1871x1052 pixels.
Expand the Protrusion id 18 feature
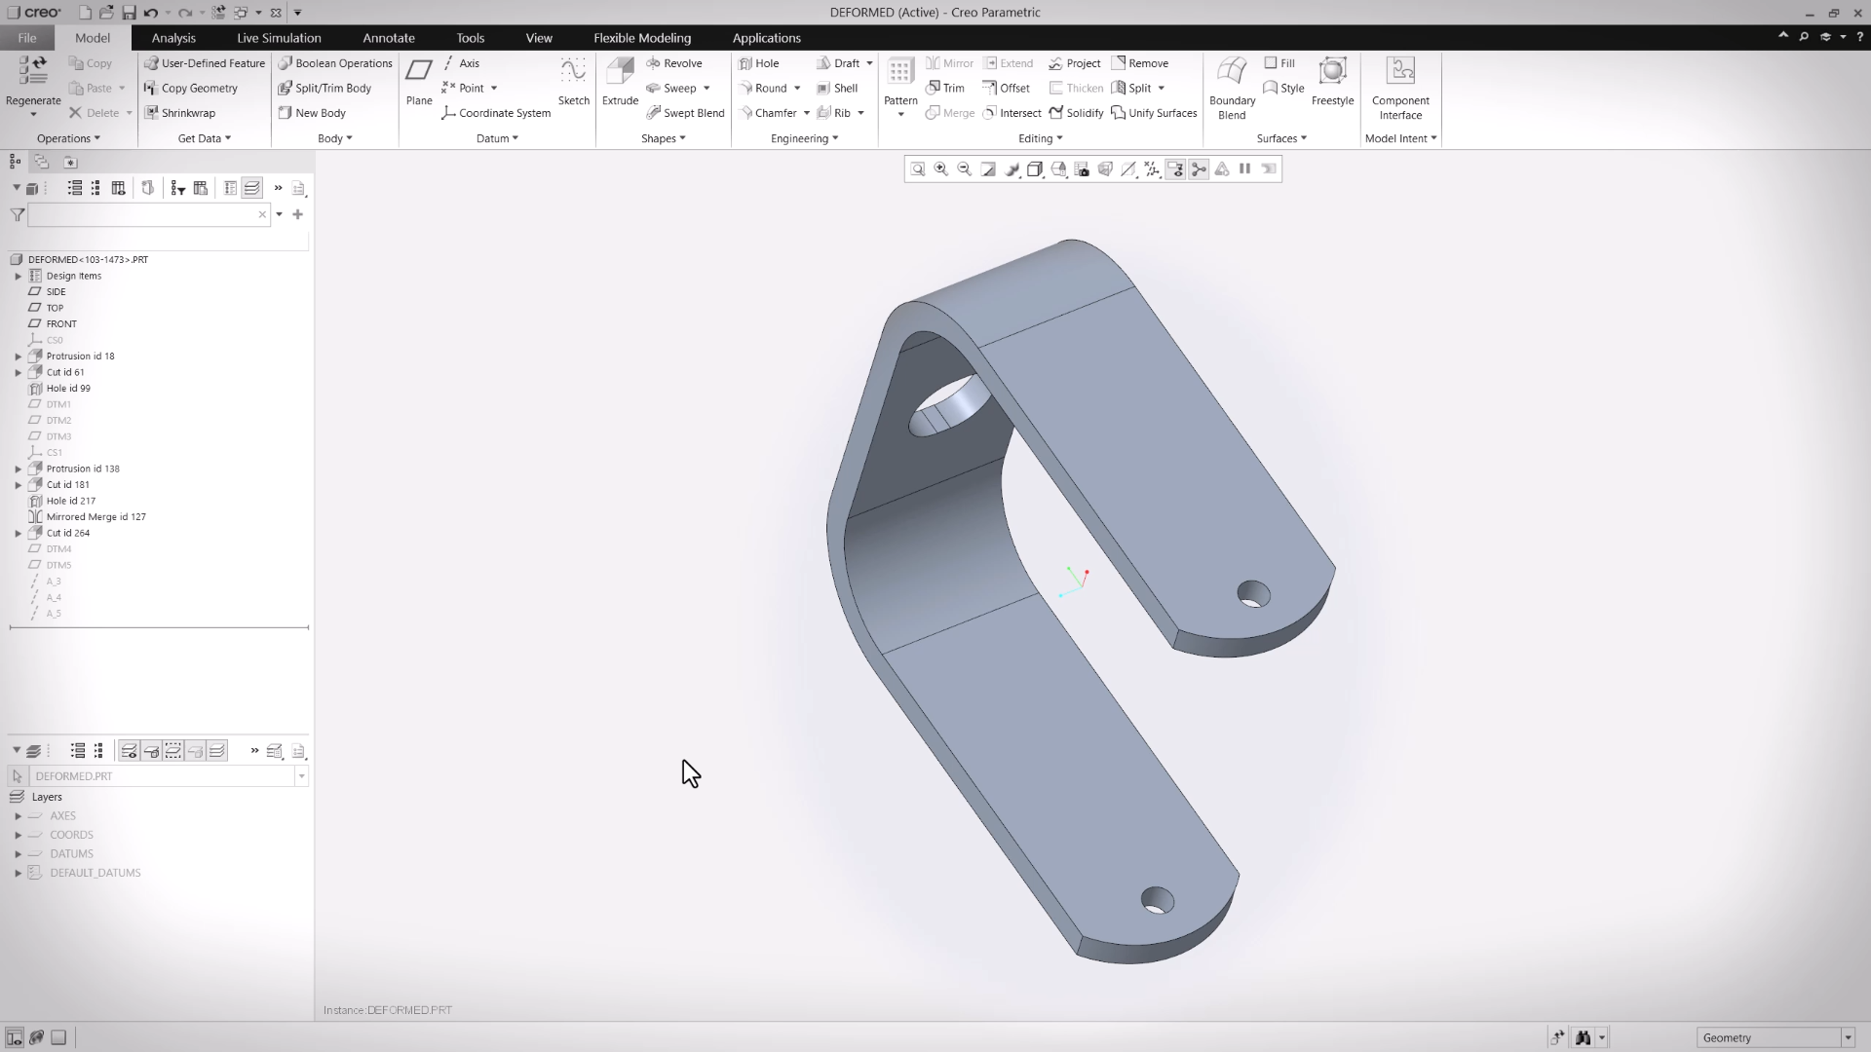18,357
